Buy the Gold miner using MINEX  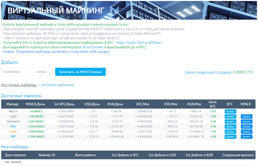pos(246,131)
